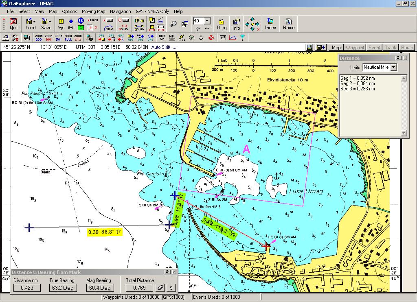Open the Moving Map menu
Image resolution: width=417 pixels, height=302 pixels.
(93, 11)
